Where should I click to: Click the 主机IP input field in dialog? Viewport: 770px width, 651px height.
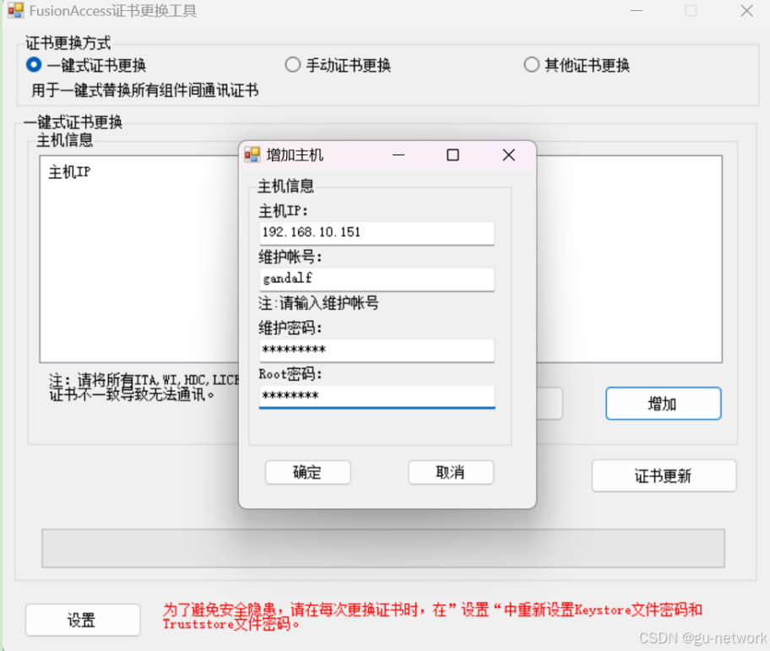click(377, 233)
